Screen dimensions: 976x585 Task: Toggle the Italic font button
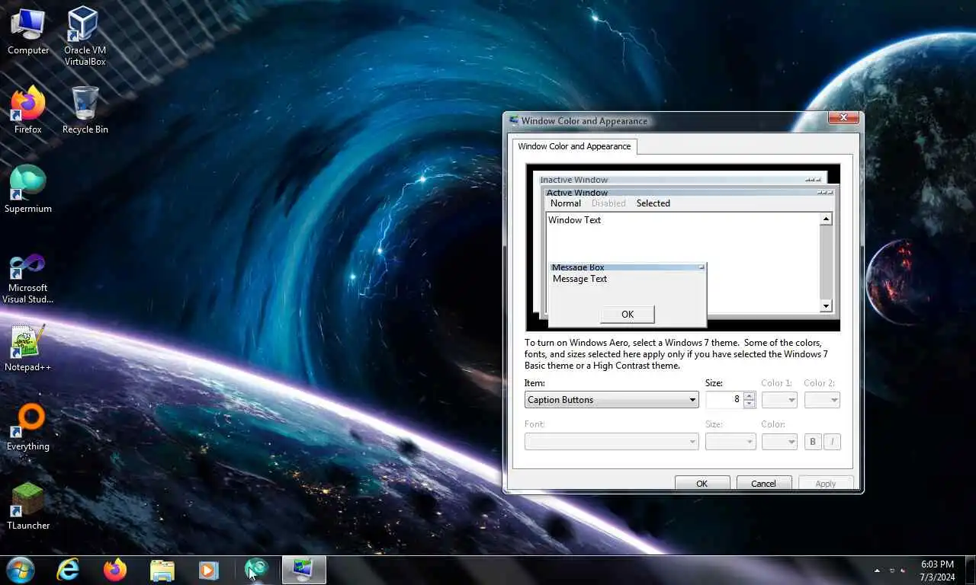click(x=832, y=442)
